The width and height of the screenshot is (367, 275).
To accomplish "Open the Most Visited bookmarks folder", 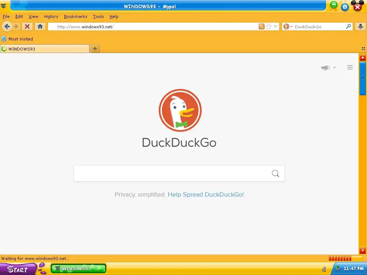I will click(17, 39).
